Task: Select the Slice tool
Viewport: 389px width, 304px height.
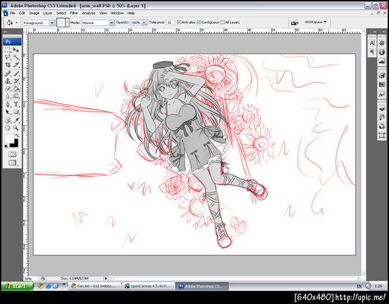Action: [16, 65]
